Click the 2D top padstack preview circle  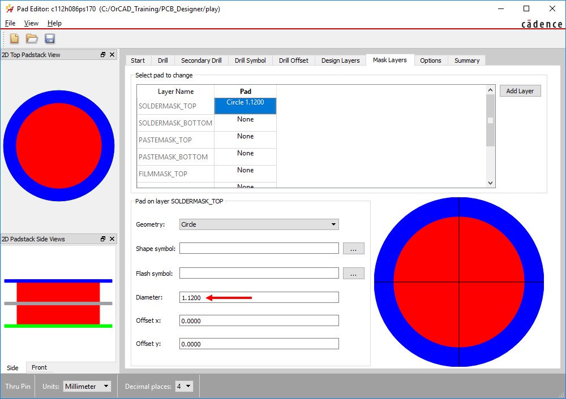(x=59, y=146)
